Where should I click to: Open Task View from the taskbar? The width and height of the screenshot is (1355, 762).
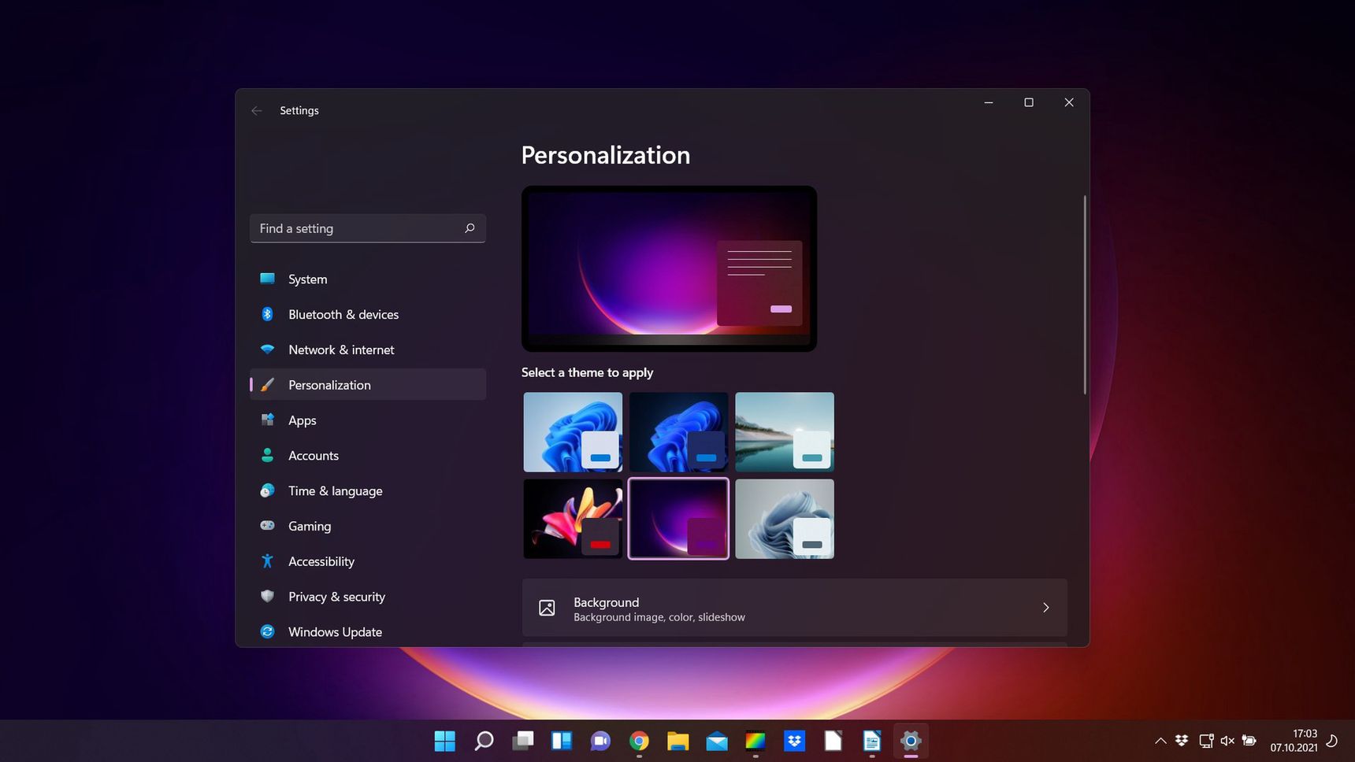tap(522, 741)
